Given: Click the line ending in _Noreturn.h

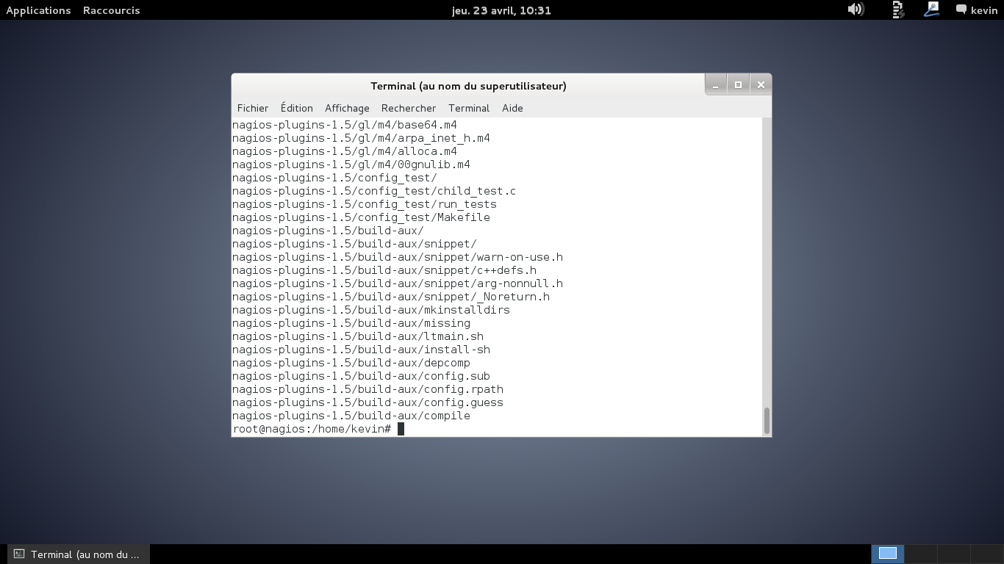Looking at the screenshot, I should coord(391,297).
